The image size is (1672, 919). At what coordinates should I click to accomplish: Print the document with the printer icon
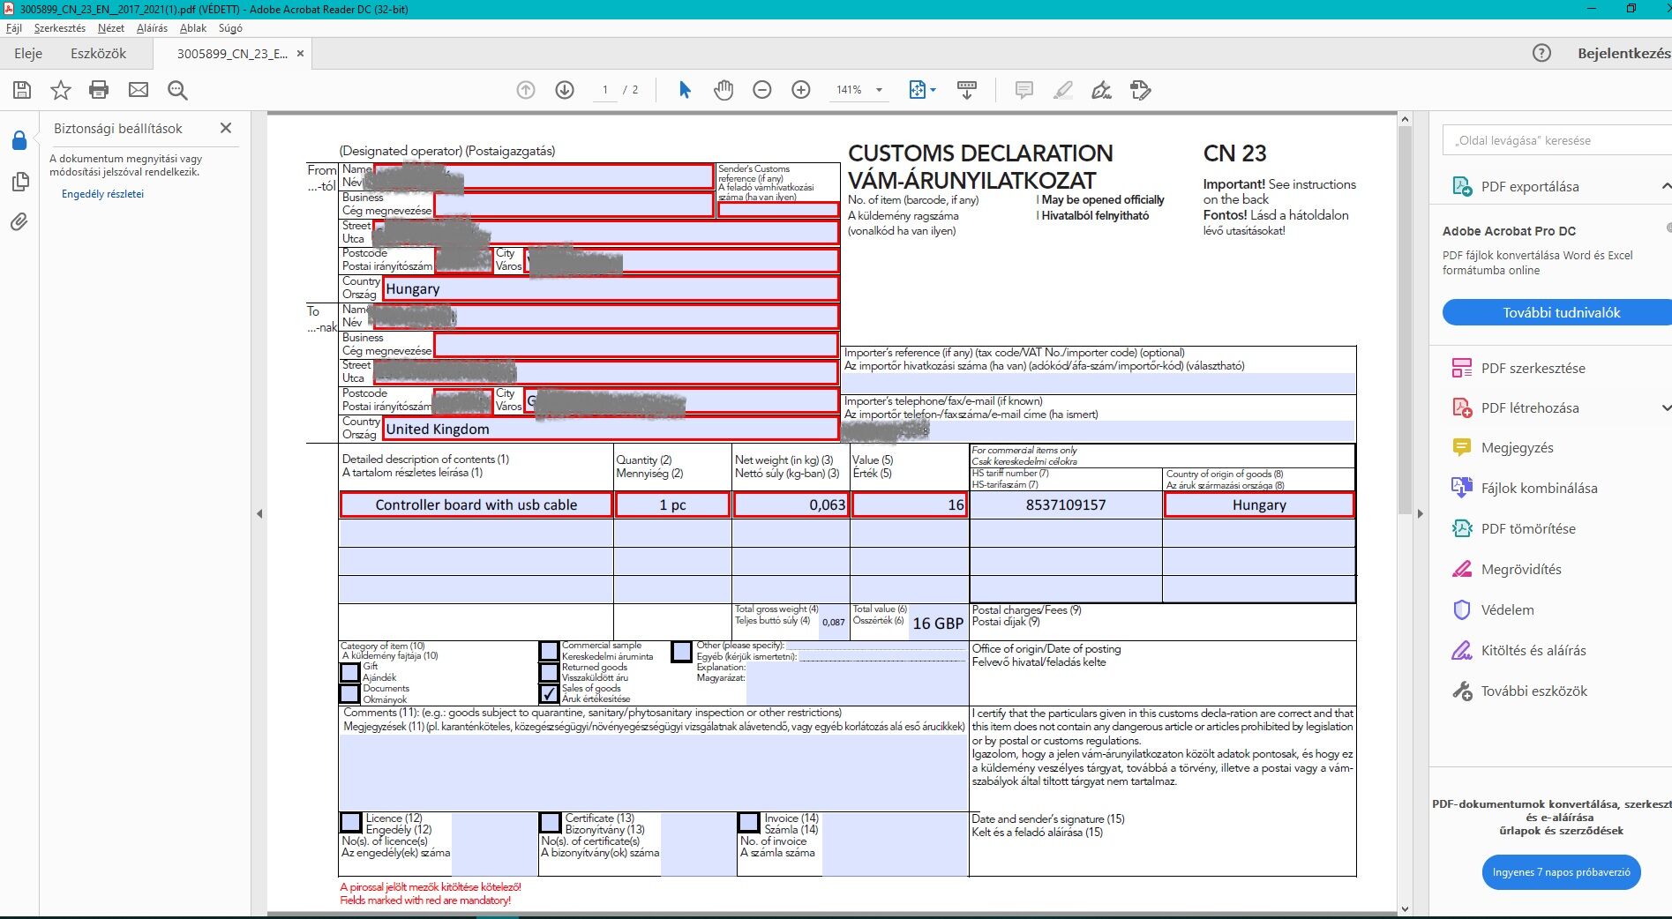coord(99,90)
